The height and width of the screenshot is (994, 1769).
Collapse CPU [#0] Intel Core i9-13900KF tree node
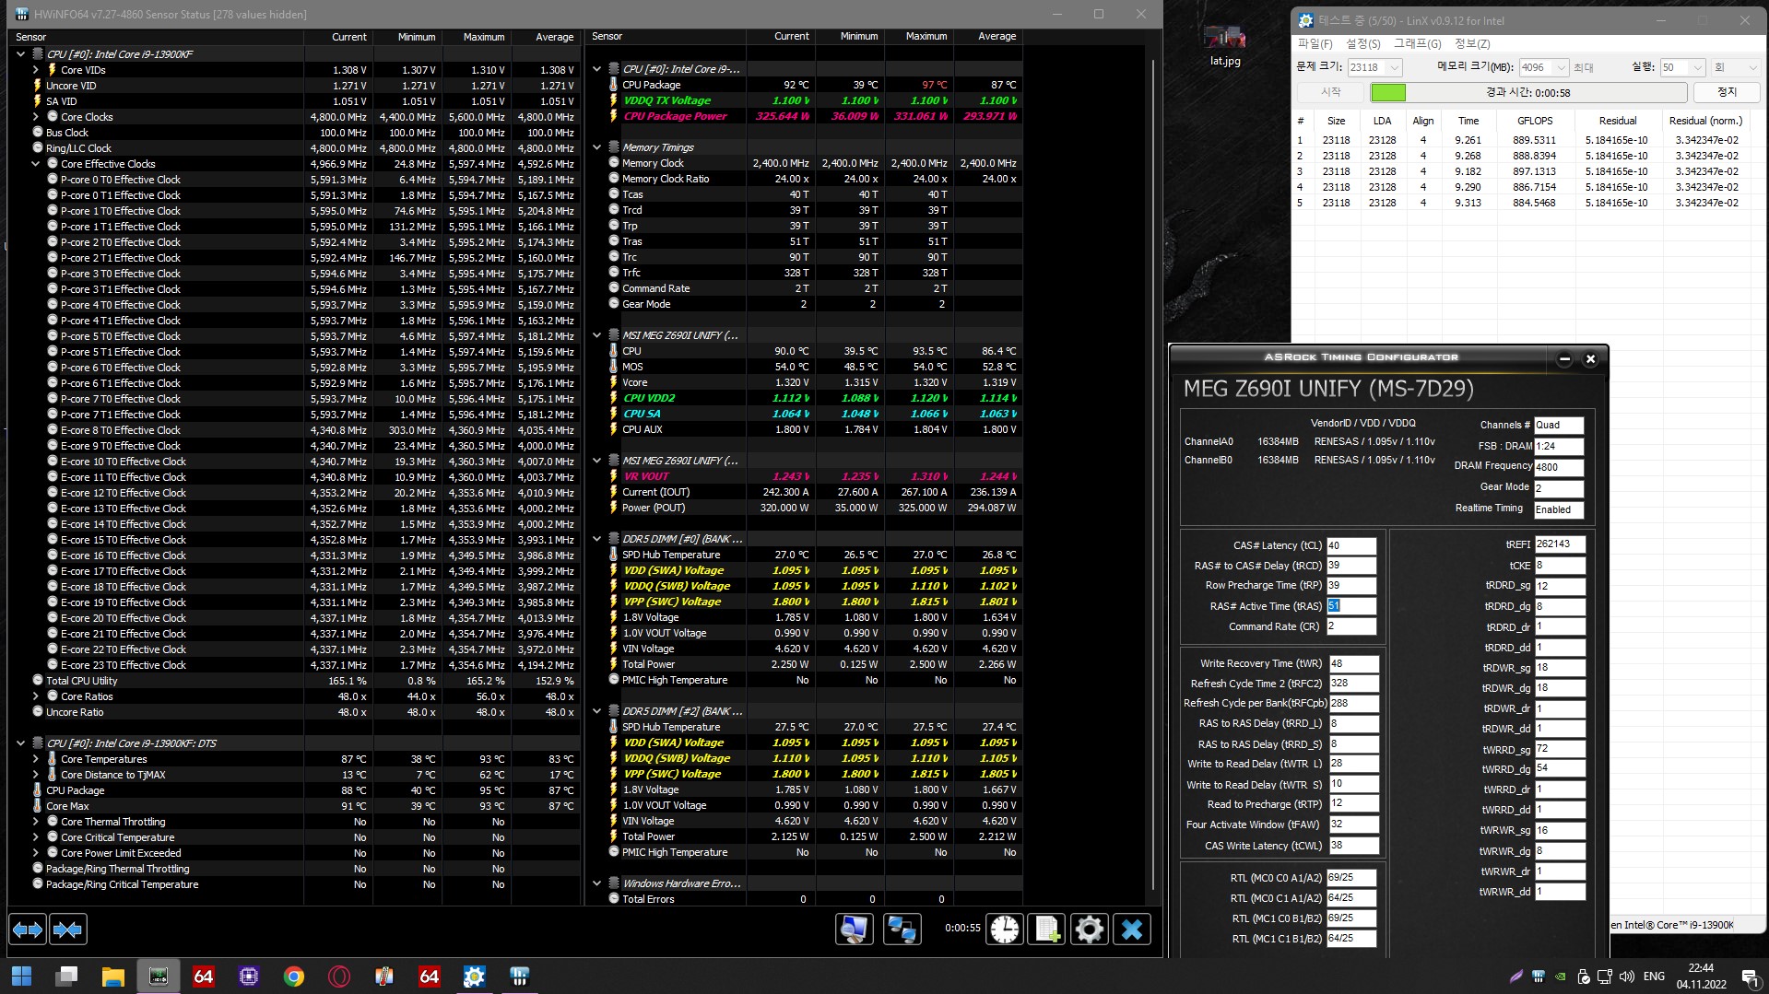coord(20,54)
